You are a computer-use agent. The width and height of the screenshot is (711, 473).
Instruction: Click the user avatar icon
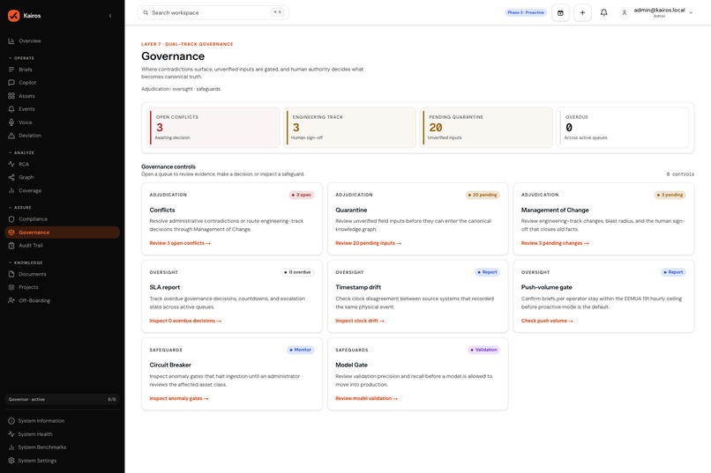click(x=624, y=12)
